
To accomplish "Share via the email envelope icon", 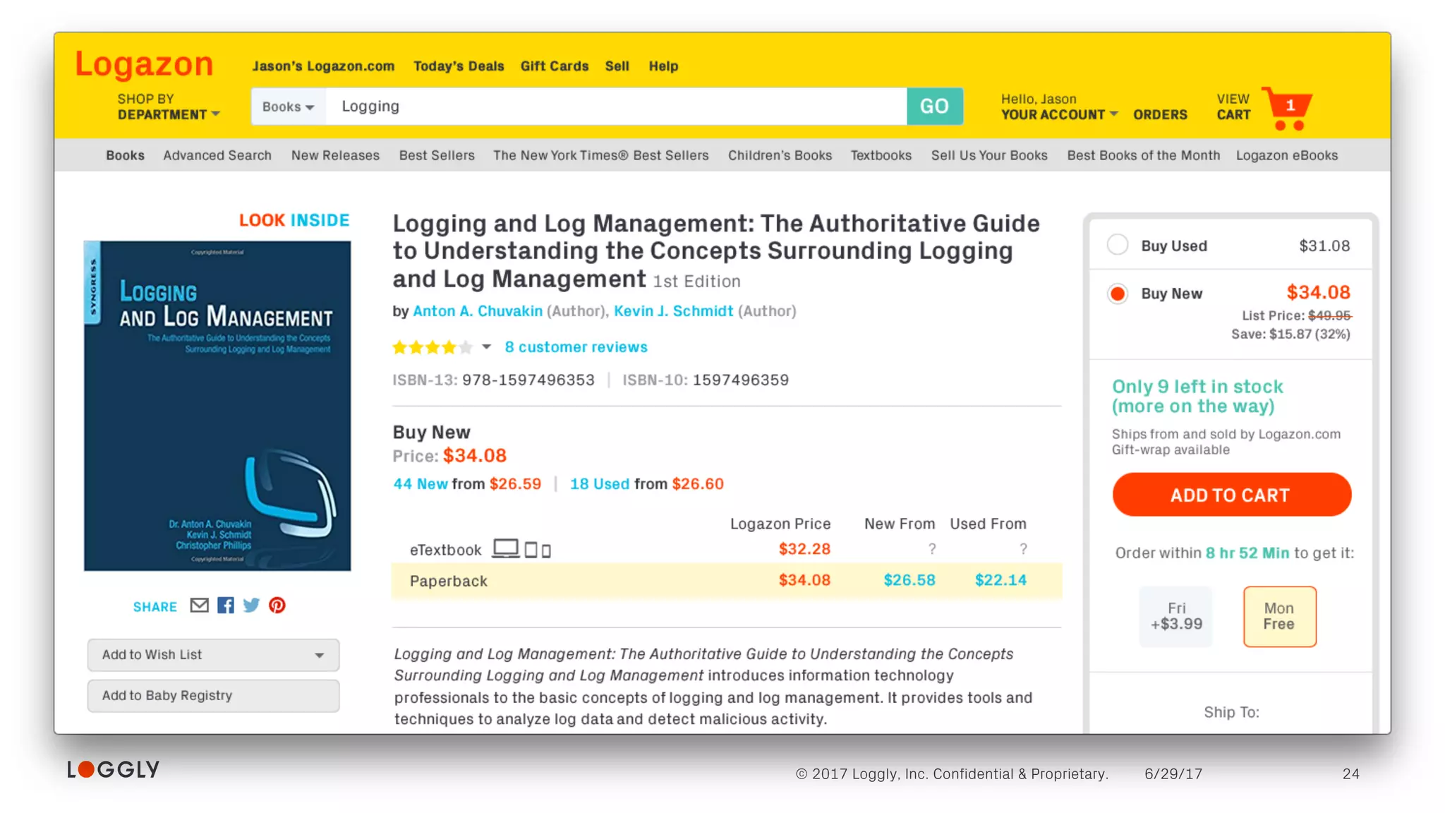I will [199, 606].
